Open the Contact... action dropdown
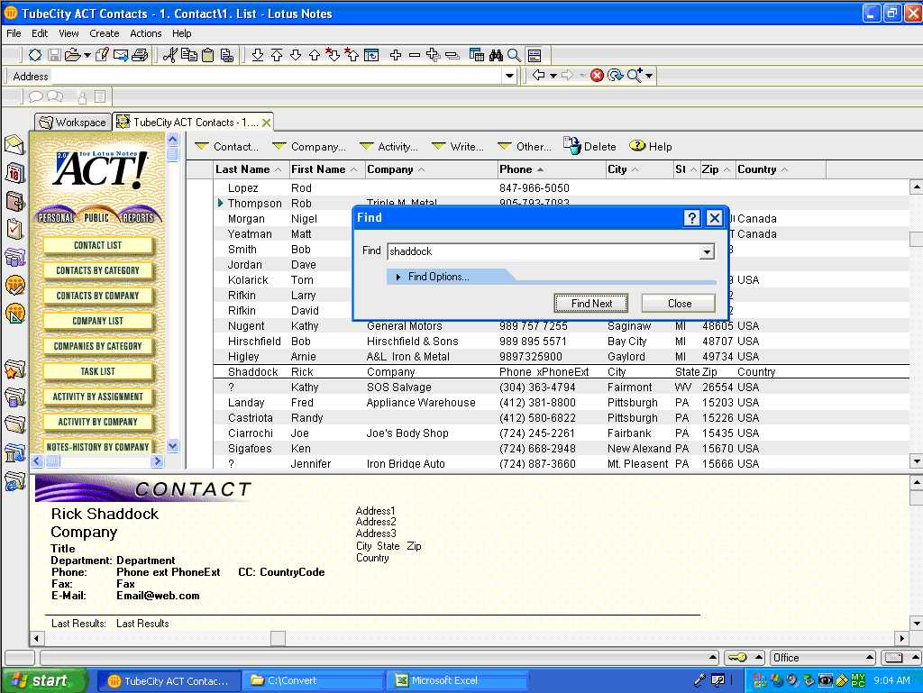Screen dimensions: 923x693 226,147
